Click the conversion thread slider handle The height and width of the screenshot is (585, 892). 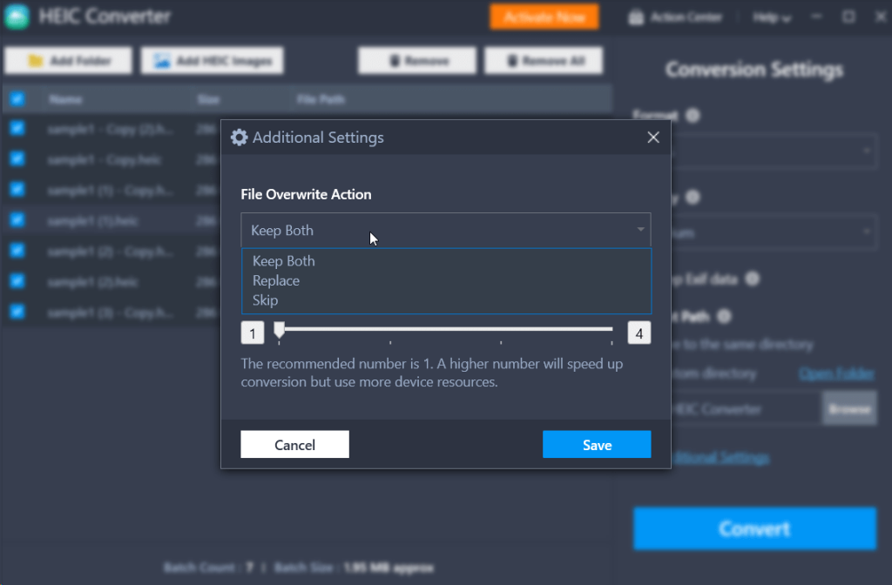point(280,330)
